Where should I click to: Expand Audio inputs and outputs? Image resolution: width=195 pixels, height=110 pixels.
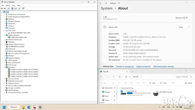coord(4,14)
